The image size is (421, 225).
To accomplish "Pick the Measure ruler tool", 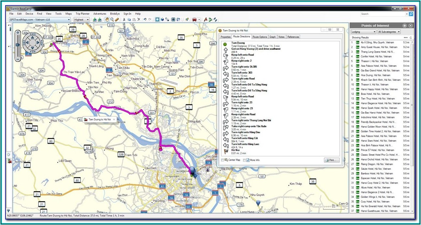I will click(x=117, y=20).
